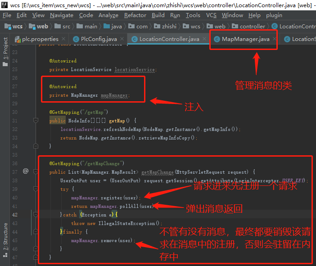Image resolution: width=316 pixels, height=266 pixels.
Task: Open the Navigate menu
Action: pyautogui.click(x=62, y=15)
